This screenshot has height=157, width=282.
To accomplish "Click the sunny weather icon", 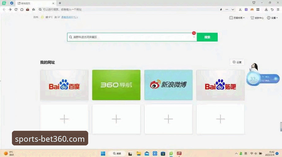I will coord(42,17).
